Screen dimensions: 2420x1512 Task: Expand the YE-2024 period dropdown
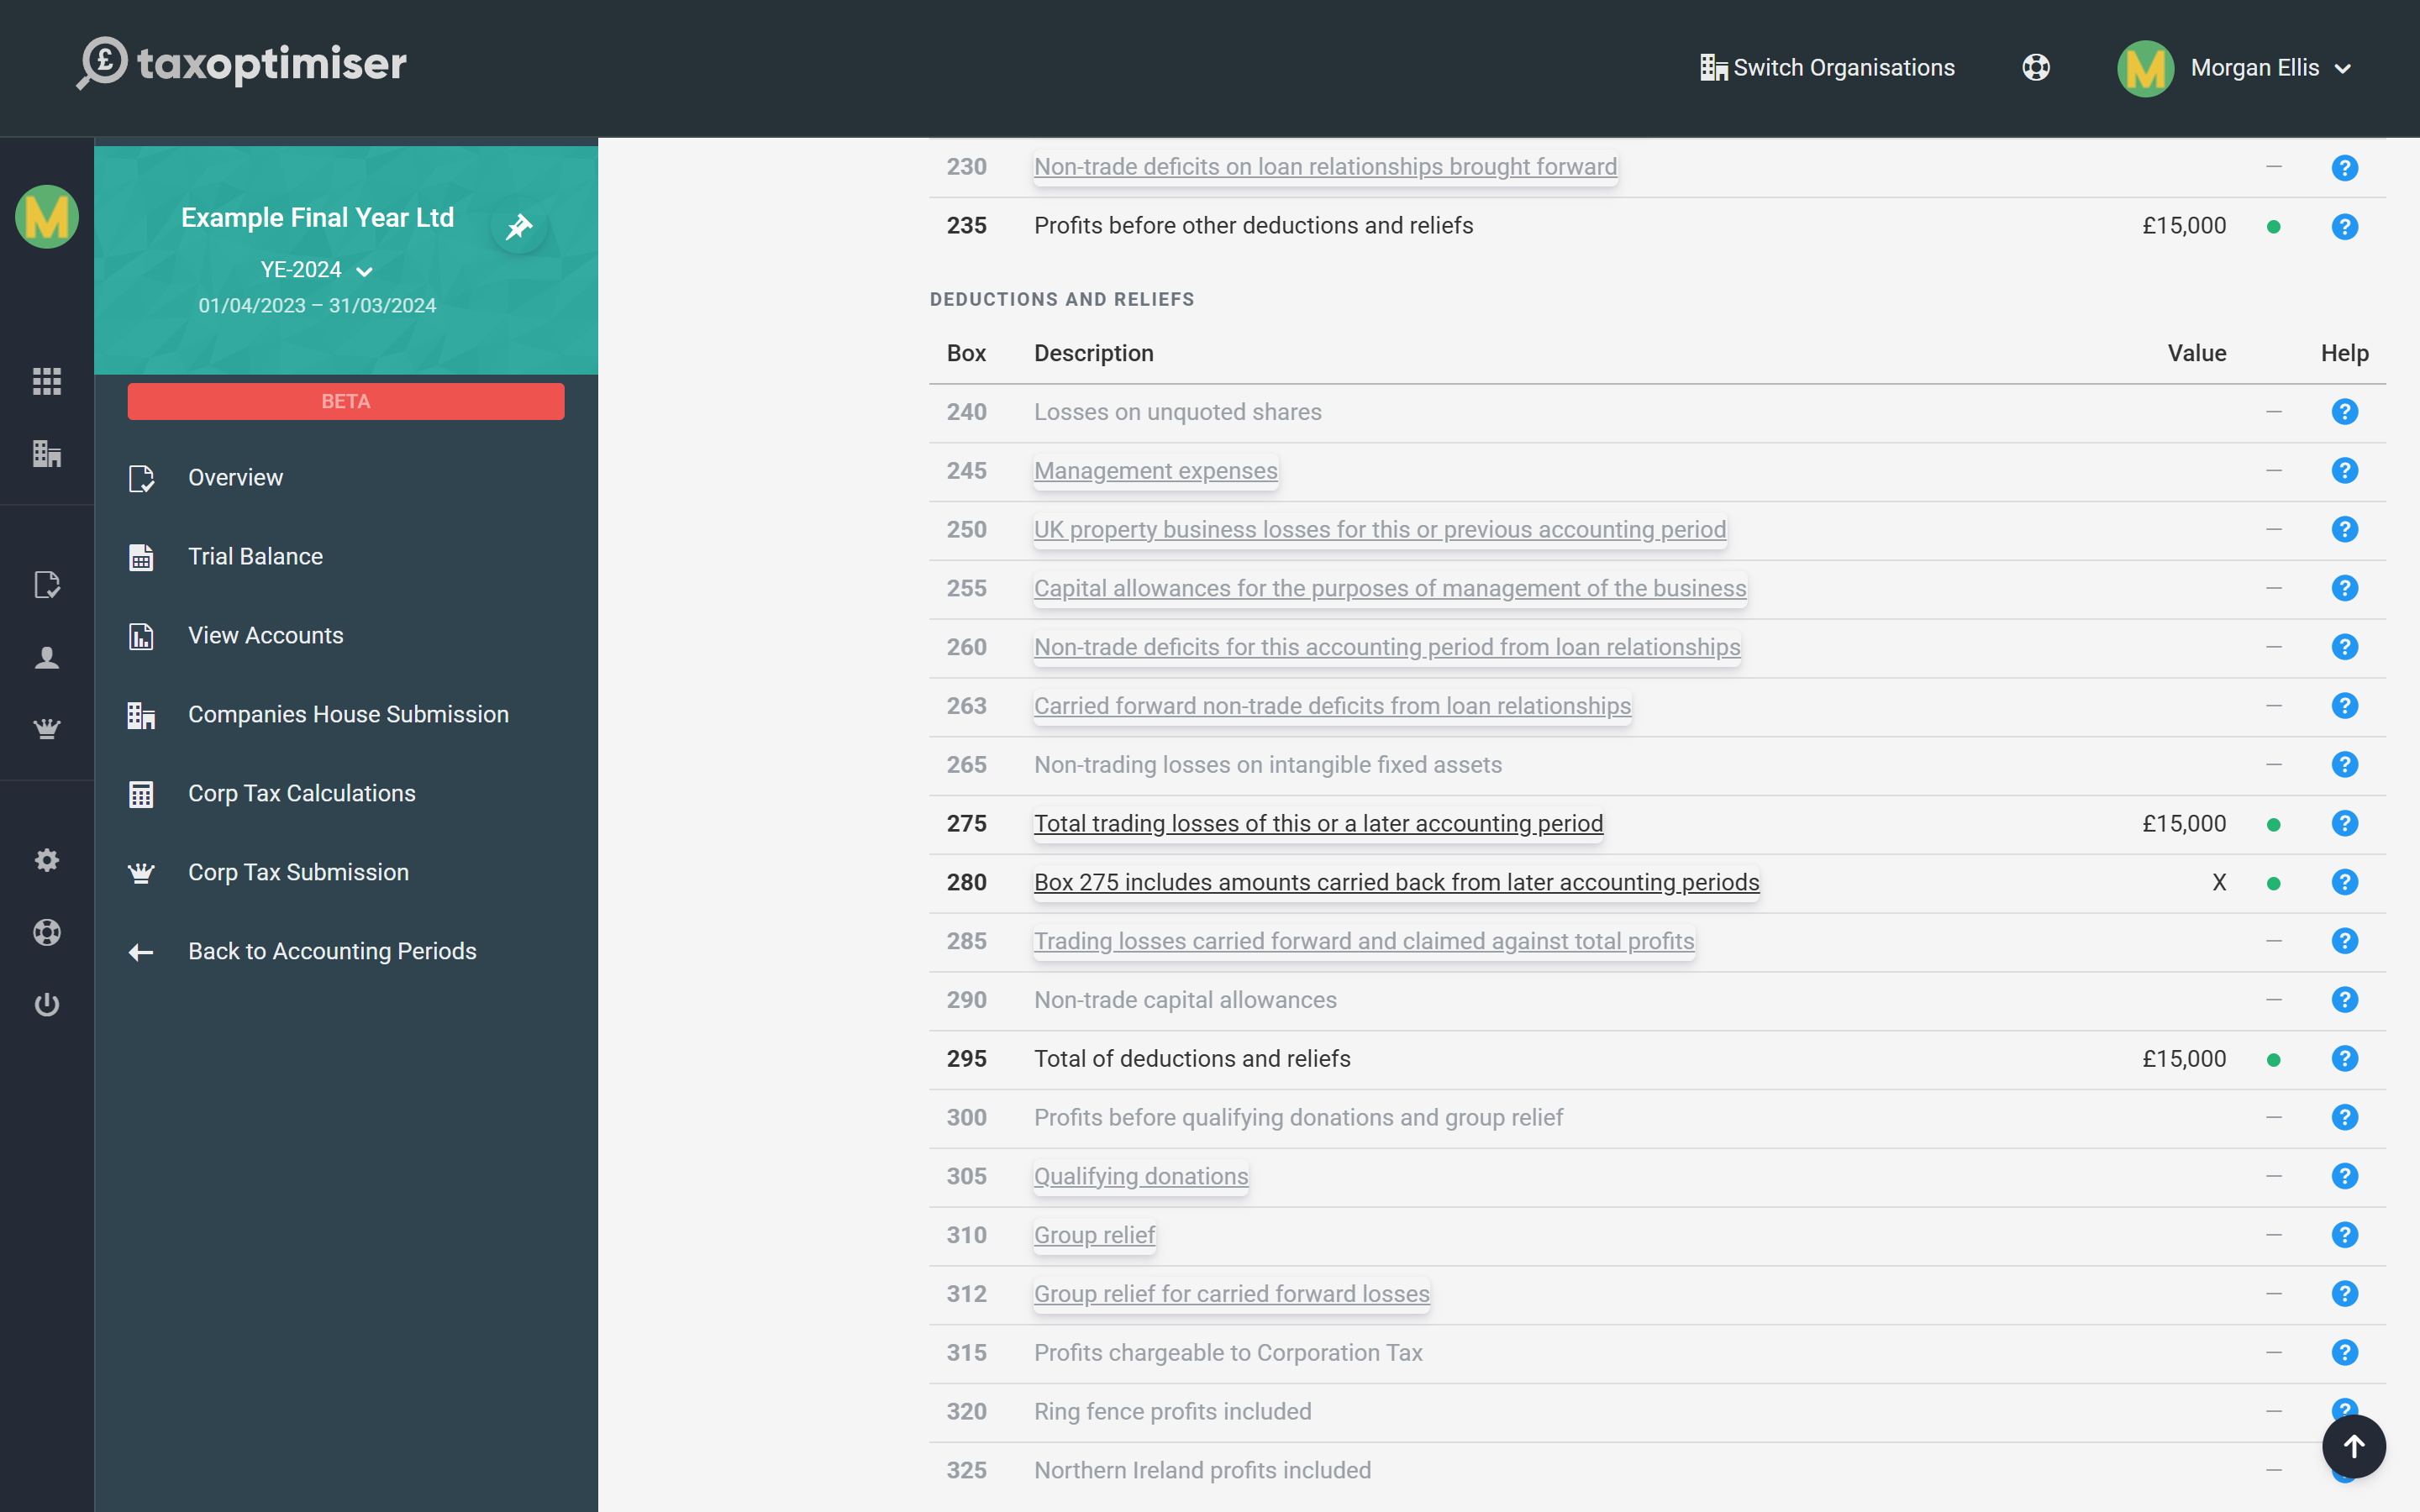coord(316,270)
